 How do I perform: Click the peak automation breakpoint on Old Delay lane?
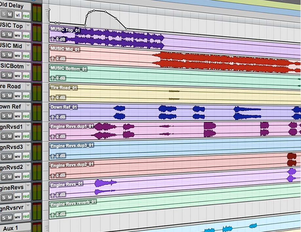click(94, 10)
